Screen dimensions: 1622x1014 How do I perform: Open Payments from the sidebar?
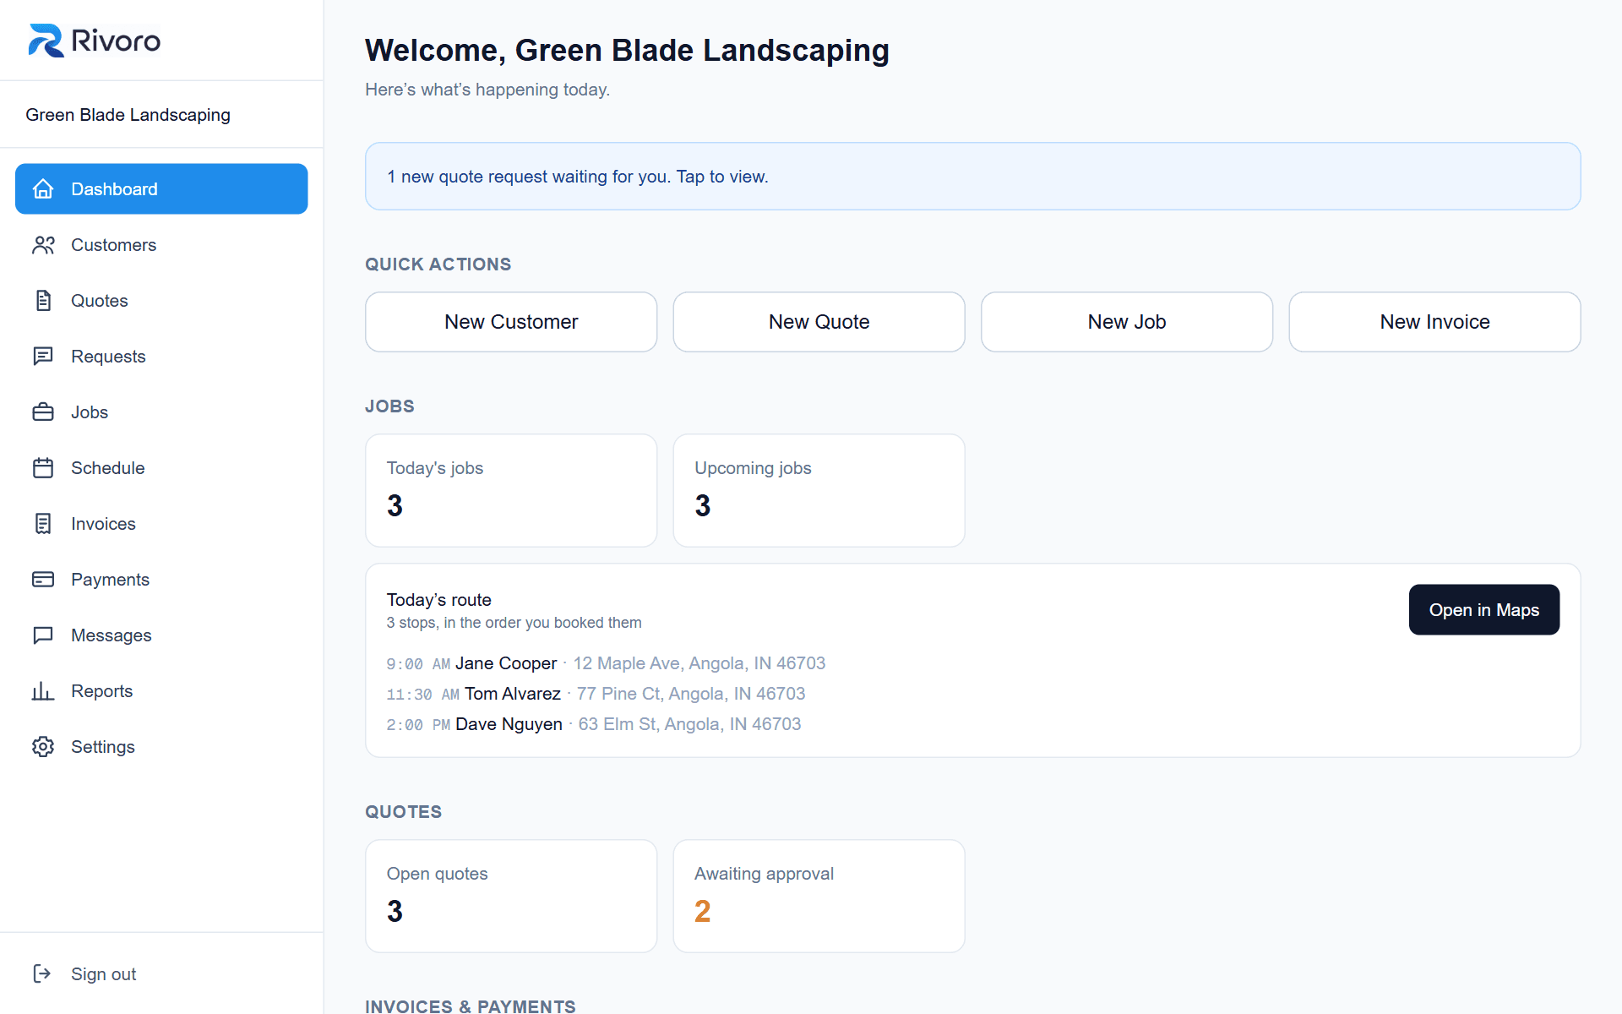tap(161, 580)
